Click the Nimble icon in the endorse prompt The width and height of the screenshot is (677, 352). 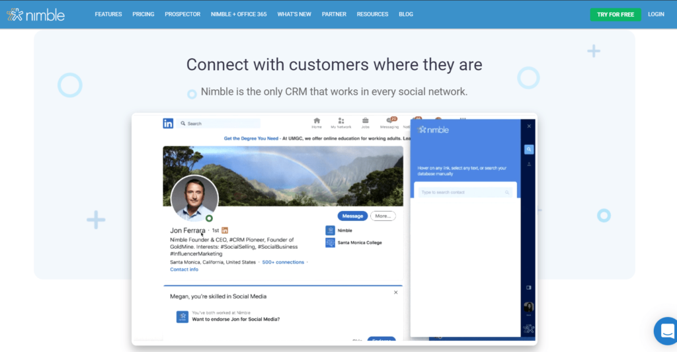click(x=182, y=317)
